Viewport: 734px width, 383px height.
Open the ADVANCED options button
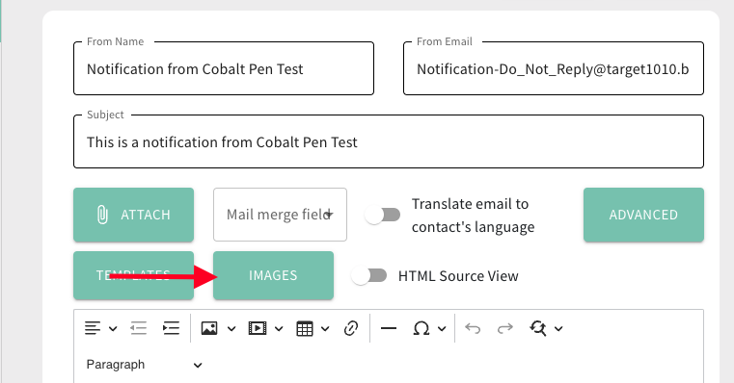(643, 215)
